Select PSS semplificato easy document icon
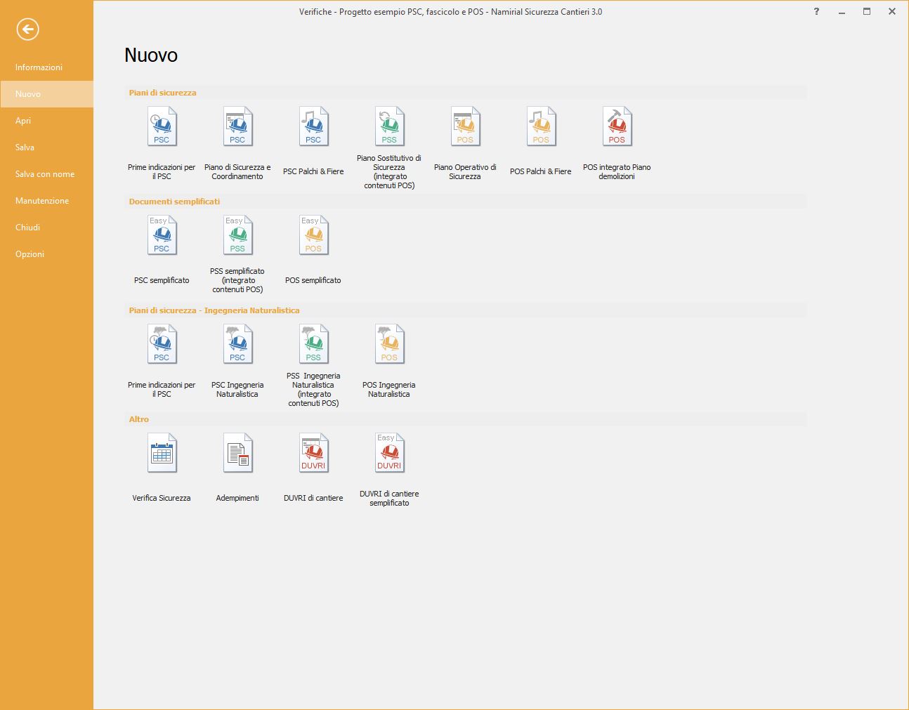Viewport: 909px width, 710px height. tap(237, 236)
